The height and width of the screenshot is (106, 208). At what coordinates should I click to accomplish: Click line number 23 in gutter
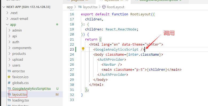tap(72, 50)
